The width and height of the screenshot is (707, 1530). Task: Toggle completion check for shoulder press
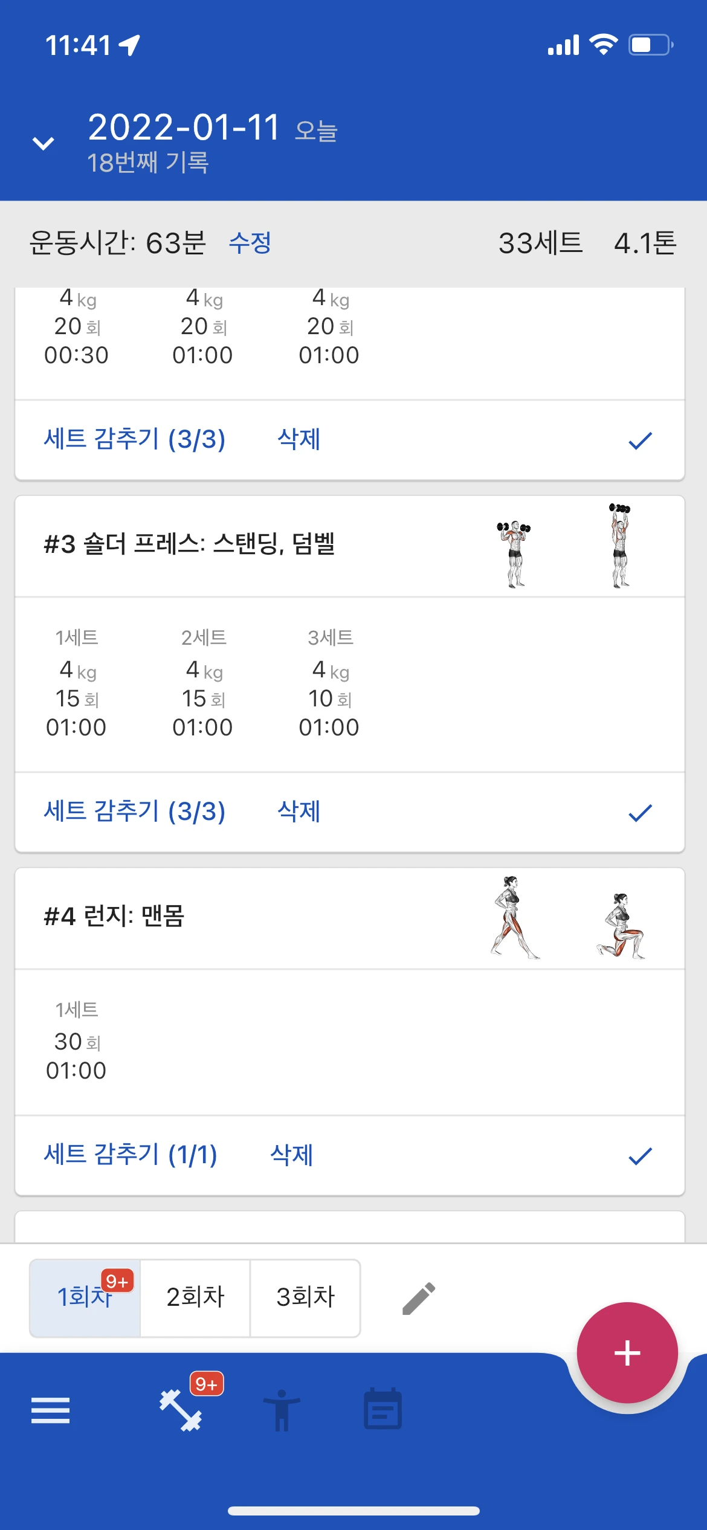[x=640, y=812]
